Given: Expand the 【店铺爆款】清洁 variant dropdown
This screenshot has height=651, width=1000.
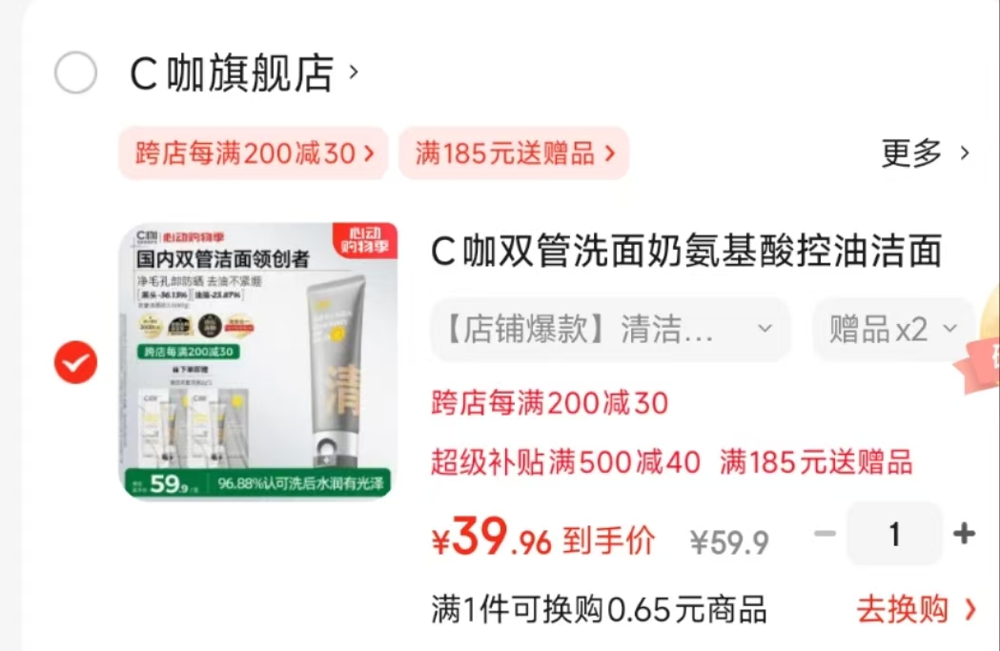Looking at the screenshot, I should point(610,330).
